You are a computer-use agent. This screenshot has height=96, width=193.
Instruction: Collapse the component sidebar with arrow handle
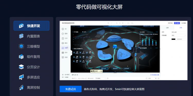pos(71,53)
